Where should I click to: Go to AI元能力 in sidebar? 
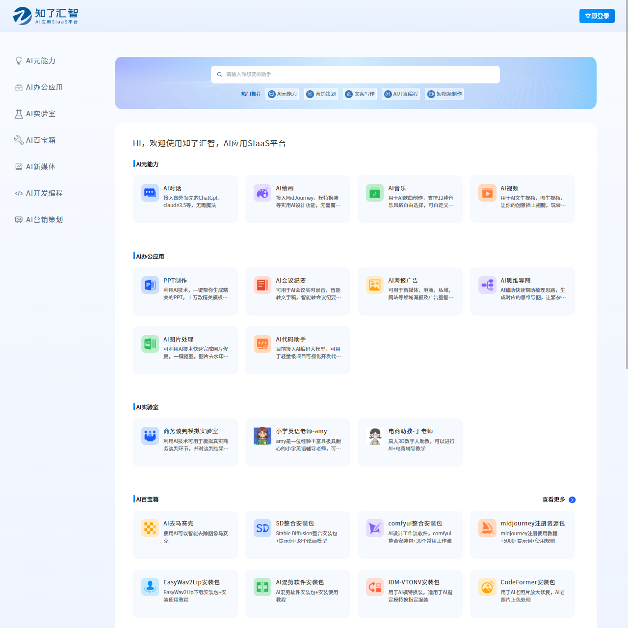pyautogui.click(x=41, y=61)
